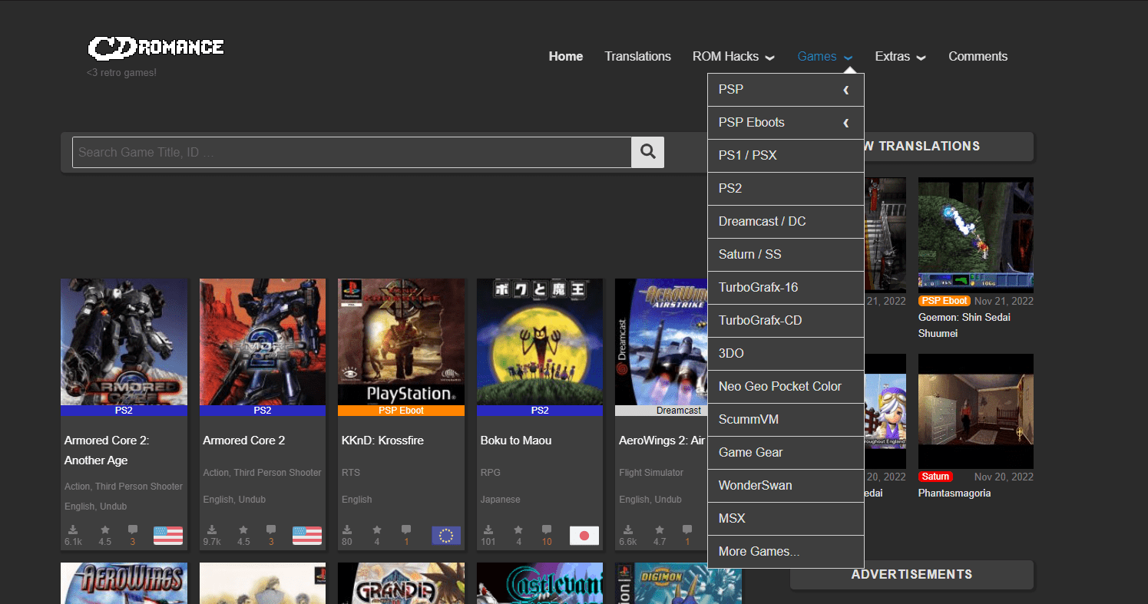Open Armored Core 2: Another Age title link
Screen dimensions: 1148x604
pyautogui.click(x=107, y=451)
